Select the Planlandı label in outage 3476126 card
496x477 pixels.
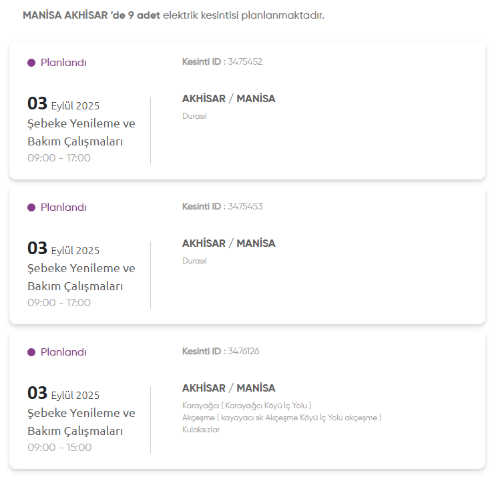click(63, 352)
